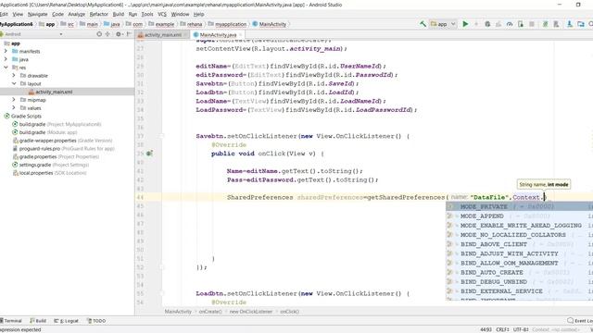Screen dimensions: 593x333
Task: Select activity_main.xml in project tree
Action: [54, 92]
